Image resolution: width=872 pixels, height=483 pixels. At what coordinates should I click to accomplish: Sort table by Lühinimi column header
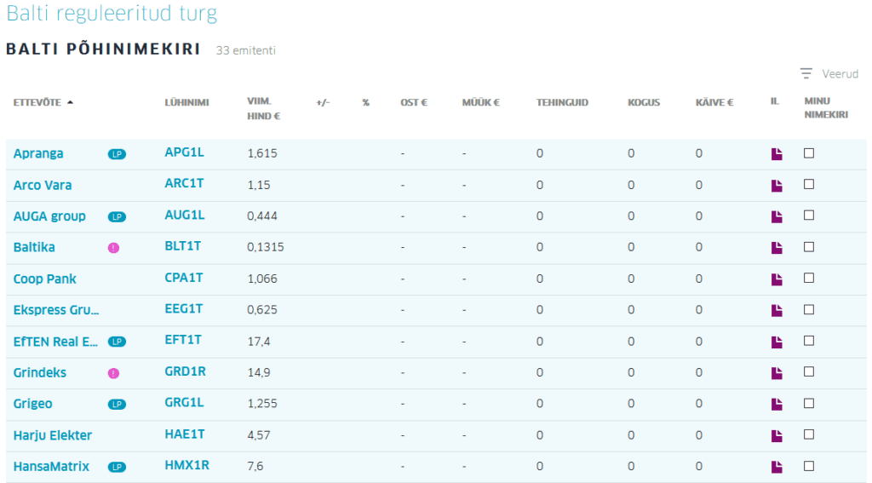(186, 102)
